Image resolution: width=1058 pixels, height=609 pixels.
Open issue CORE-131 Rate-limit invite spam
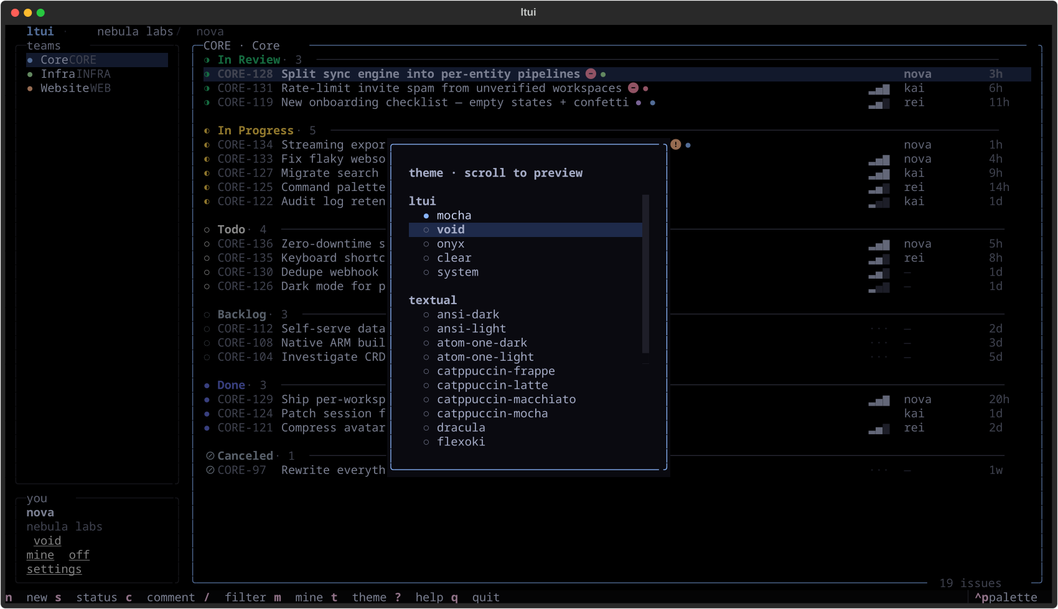[617, 88]
